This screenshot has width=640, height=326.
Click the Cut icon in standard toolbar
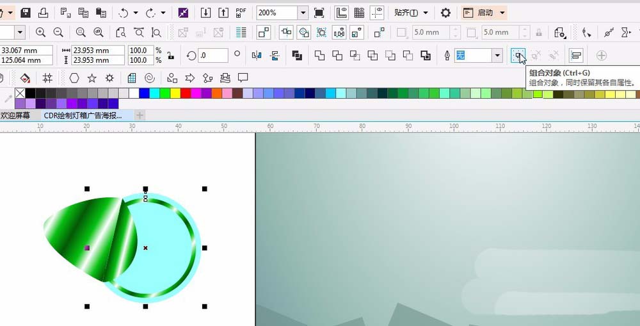(x=66, y=13)
